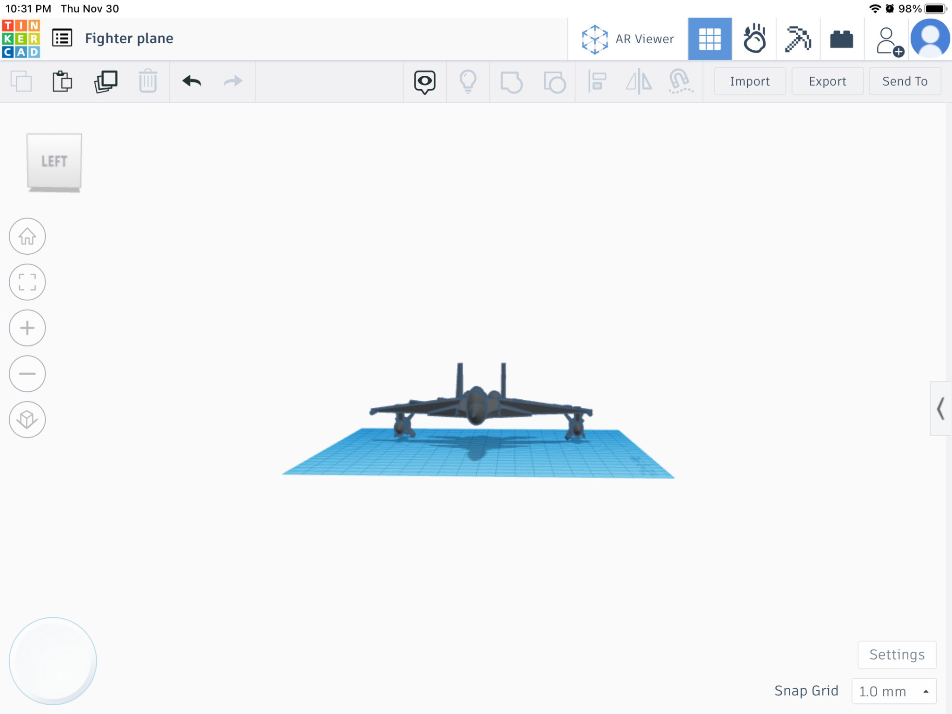Open the user account avatar menu
This screenshot has height=714, width=952.
click(930, 39)
